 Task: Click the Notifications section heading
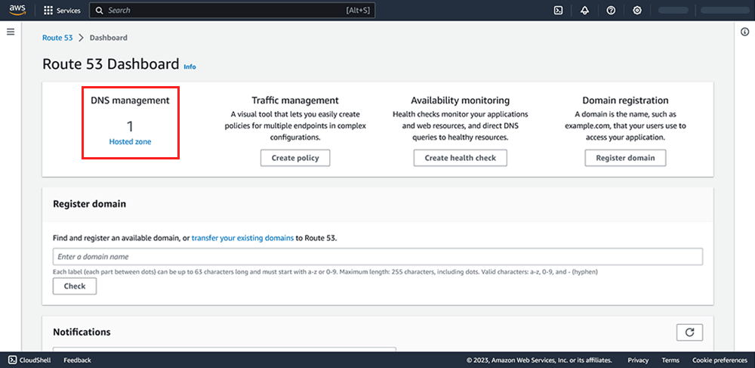[x=82, y=332]
